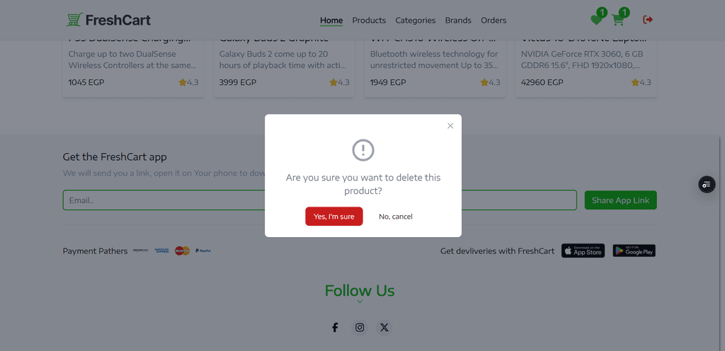Open the Facebook icon under Follow Us
725x351 pixels.
pyautogui.click(x=335, y=328)
